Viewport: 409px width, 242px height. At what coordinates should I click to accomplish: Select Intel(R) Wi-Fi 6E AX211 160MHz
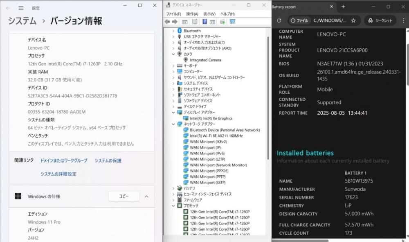tap(216, 136)
